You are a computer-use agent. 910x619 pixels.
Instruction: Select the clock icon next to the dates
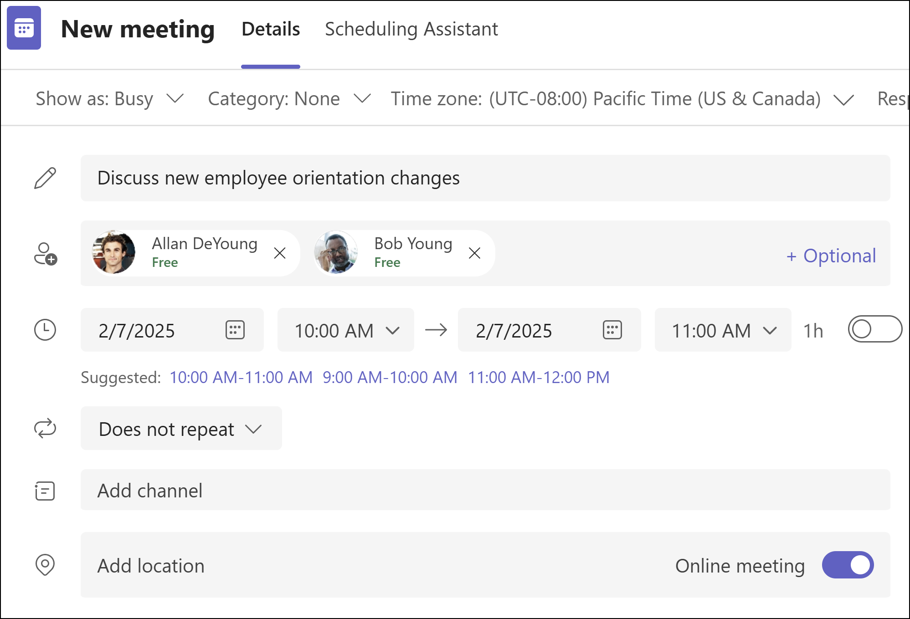(x=46, y=330)
